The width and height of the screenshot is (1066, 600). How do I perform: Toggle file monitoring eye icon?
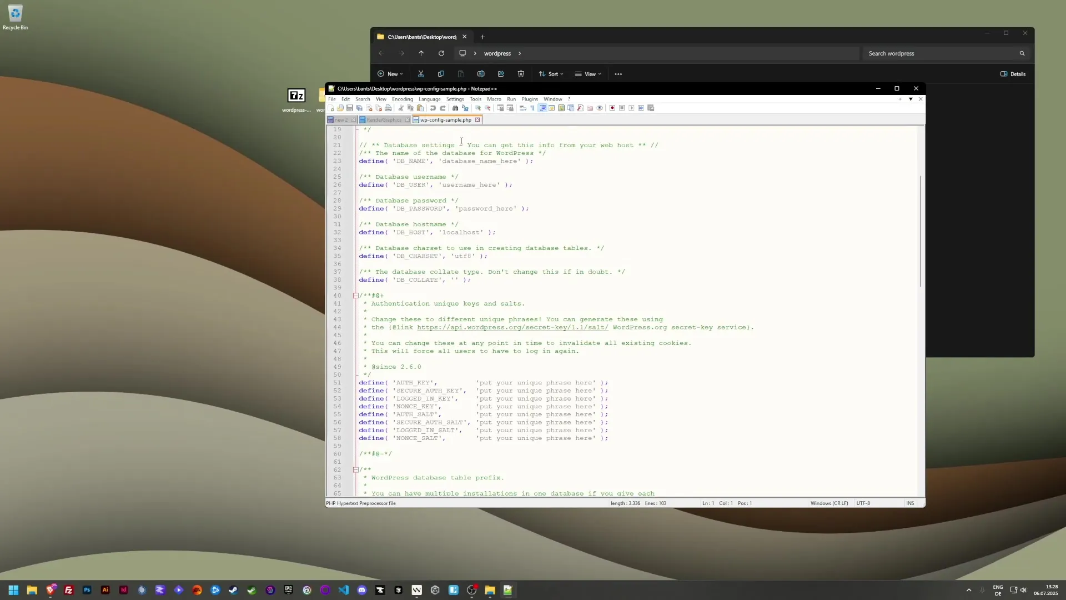(x=600, y=108)
